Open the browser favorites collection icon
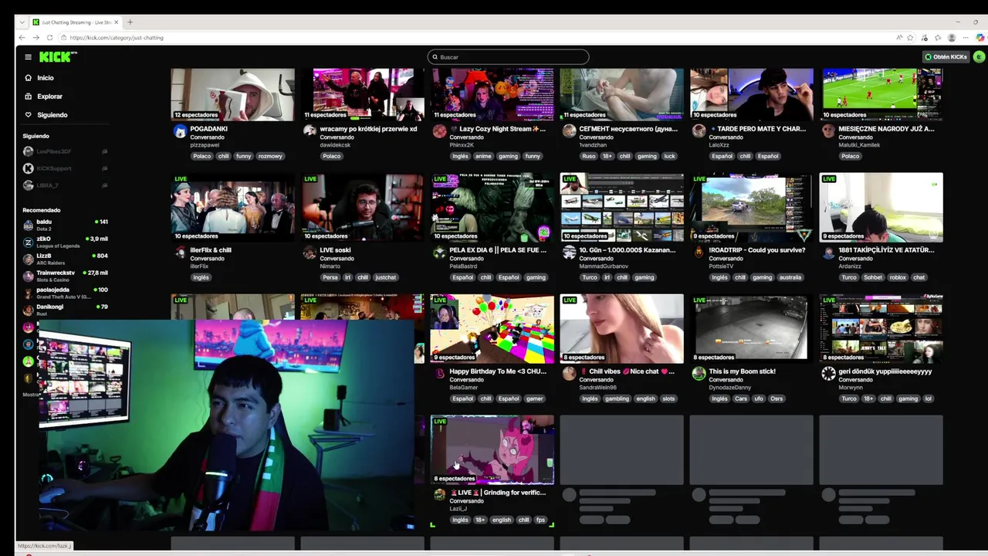The image size is (988, 556). click(x=938, y=38)
